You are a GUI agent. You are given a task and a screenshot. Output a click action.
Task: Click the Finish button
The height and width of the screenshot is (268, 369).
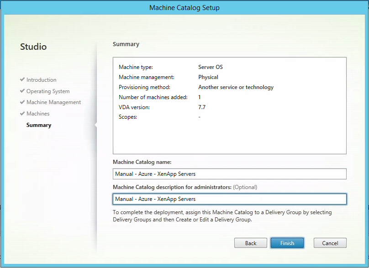tap(287, 243)
